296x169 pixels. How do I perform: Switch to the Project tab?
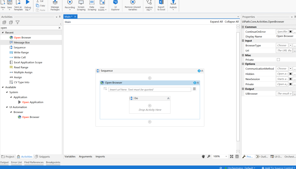click(x=8, y=157)
